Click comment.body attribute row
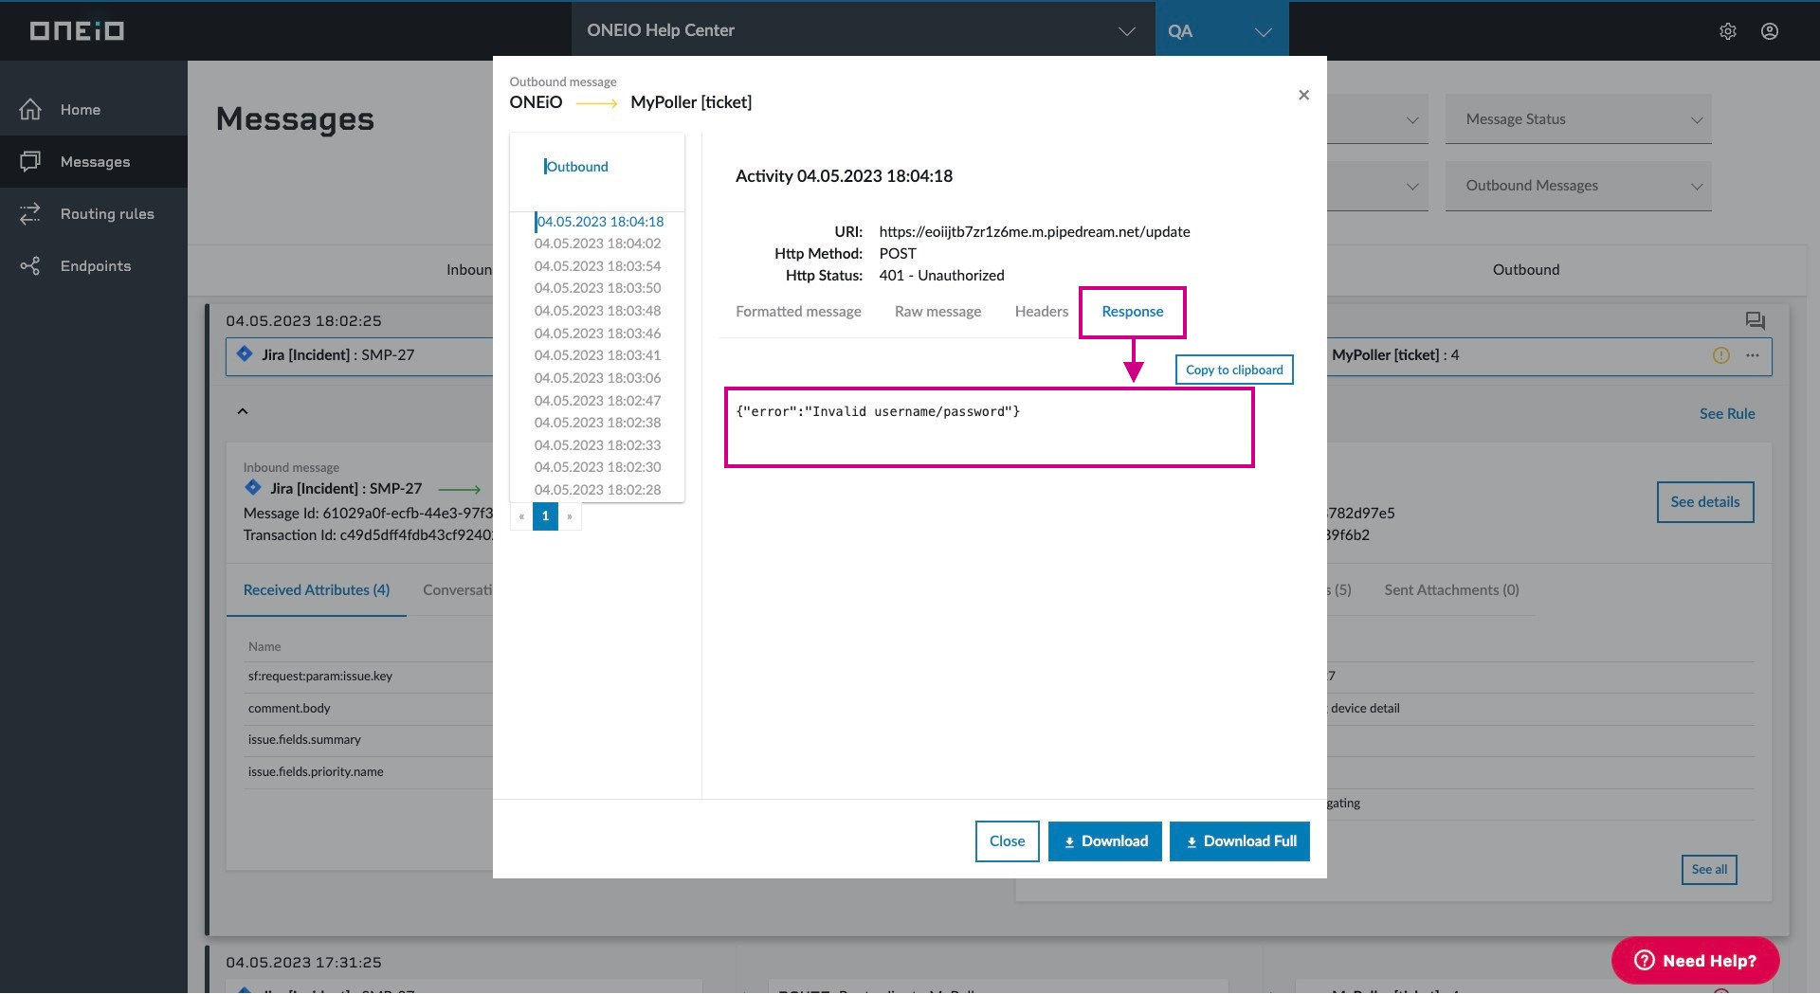Viewport: 1820px width, 994px height. pos(370,709)
